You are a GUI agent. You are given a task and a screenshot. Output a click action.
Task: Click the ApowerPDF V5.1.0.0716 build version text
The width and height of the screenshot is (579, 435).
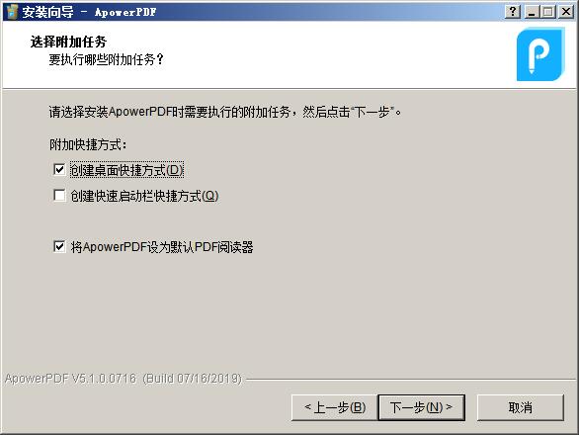click(124, 379)
